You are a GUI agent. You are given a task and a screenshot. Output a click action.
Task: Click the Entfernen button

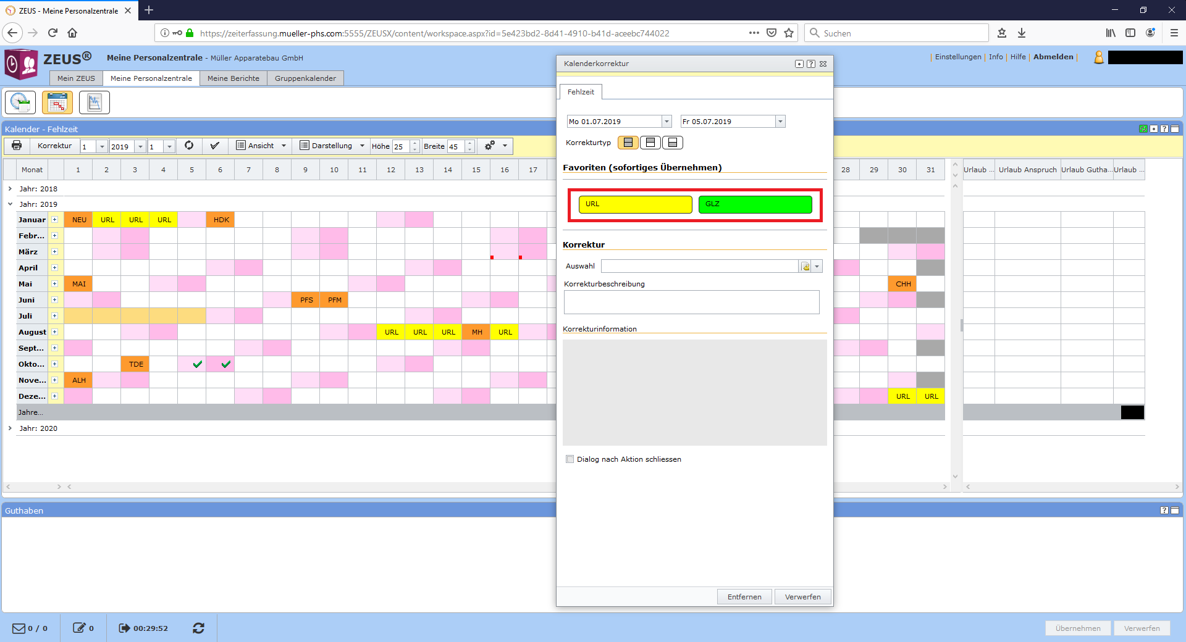[x=744, y=597]
